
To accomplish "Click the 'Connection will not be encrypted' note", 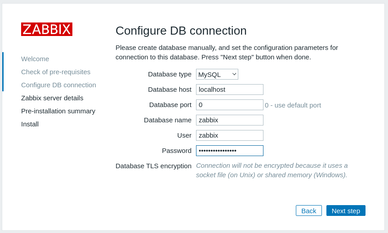I will pos(272,170).
